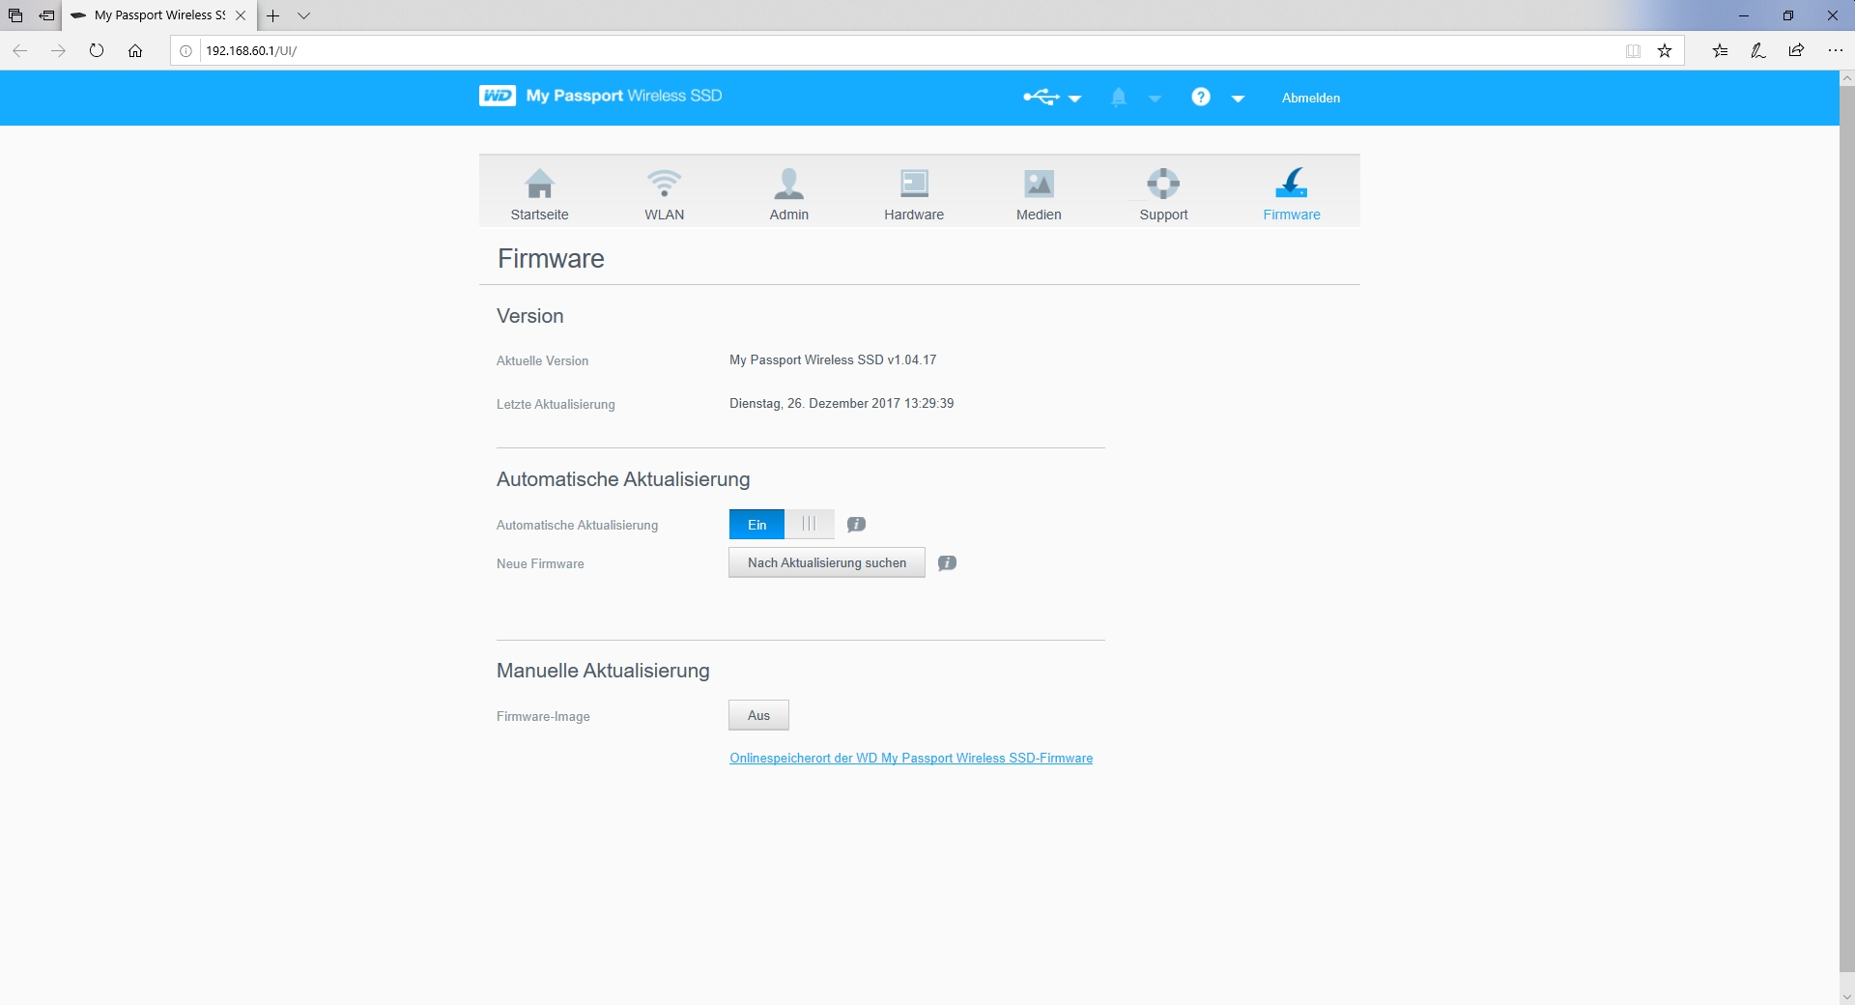Click the Aktuelle Version label
The image size is (1855, 1005).
point(542,361)
